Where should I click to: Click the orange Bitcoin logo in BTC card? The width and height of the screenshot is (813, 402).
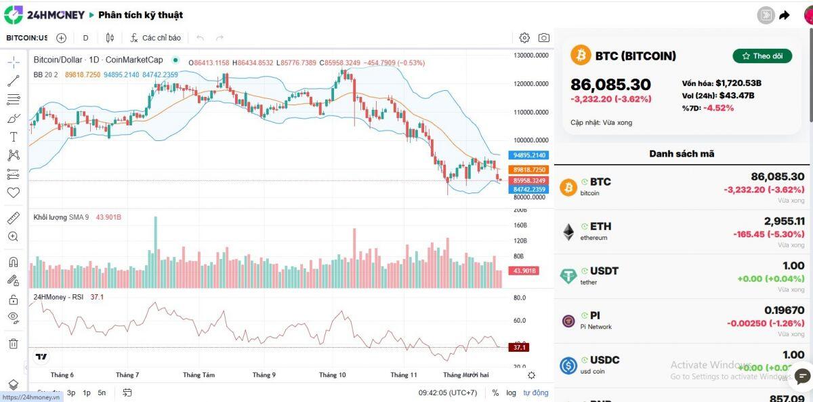coord(581,56)
